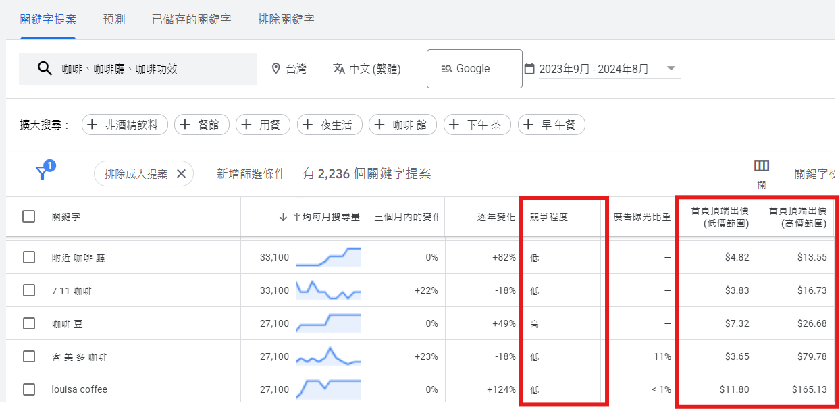The width and height of the screenshot is (840, 409).
Task: Remove the 排除成人提案 filter via its X
Action: 180,173
